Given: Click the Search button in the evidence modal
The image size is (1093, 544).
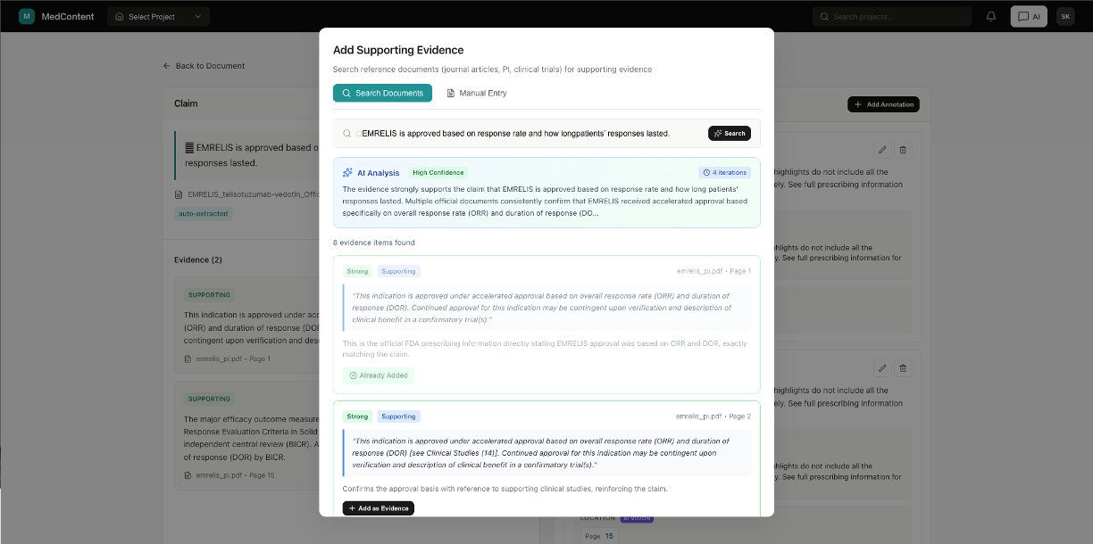Looking at the screenshot, I should tap(729, 132).
